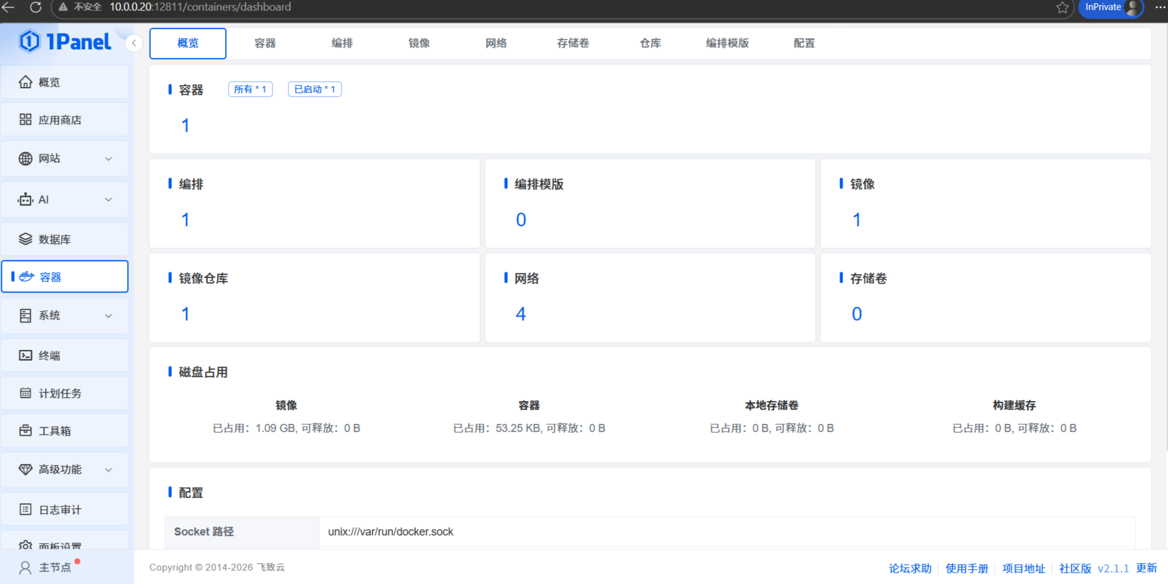Switch to the 存储卷 tab
The height and width of the screenshot is (584, 1168).
573,43
